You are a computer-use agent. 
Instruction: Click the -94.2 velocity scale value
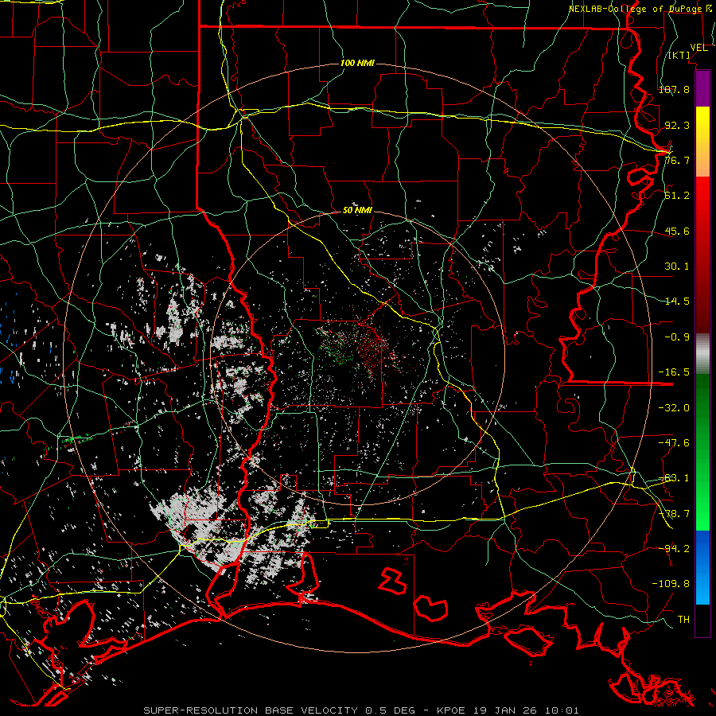tap(674, 548)
